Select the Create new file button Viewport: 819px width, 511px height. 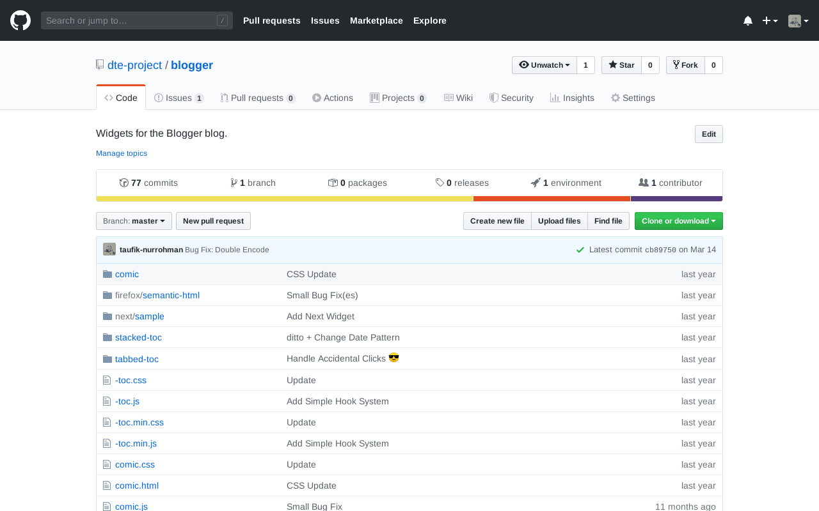pos(497,221)
